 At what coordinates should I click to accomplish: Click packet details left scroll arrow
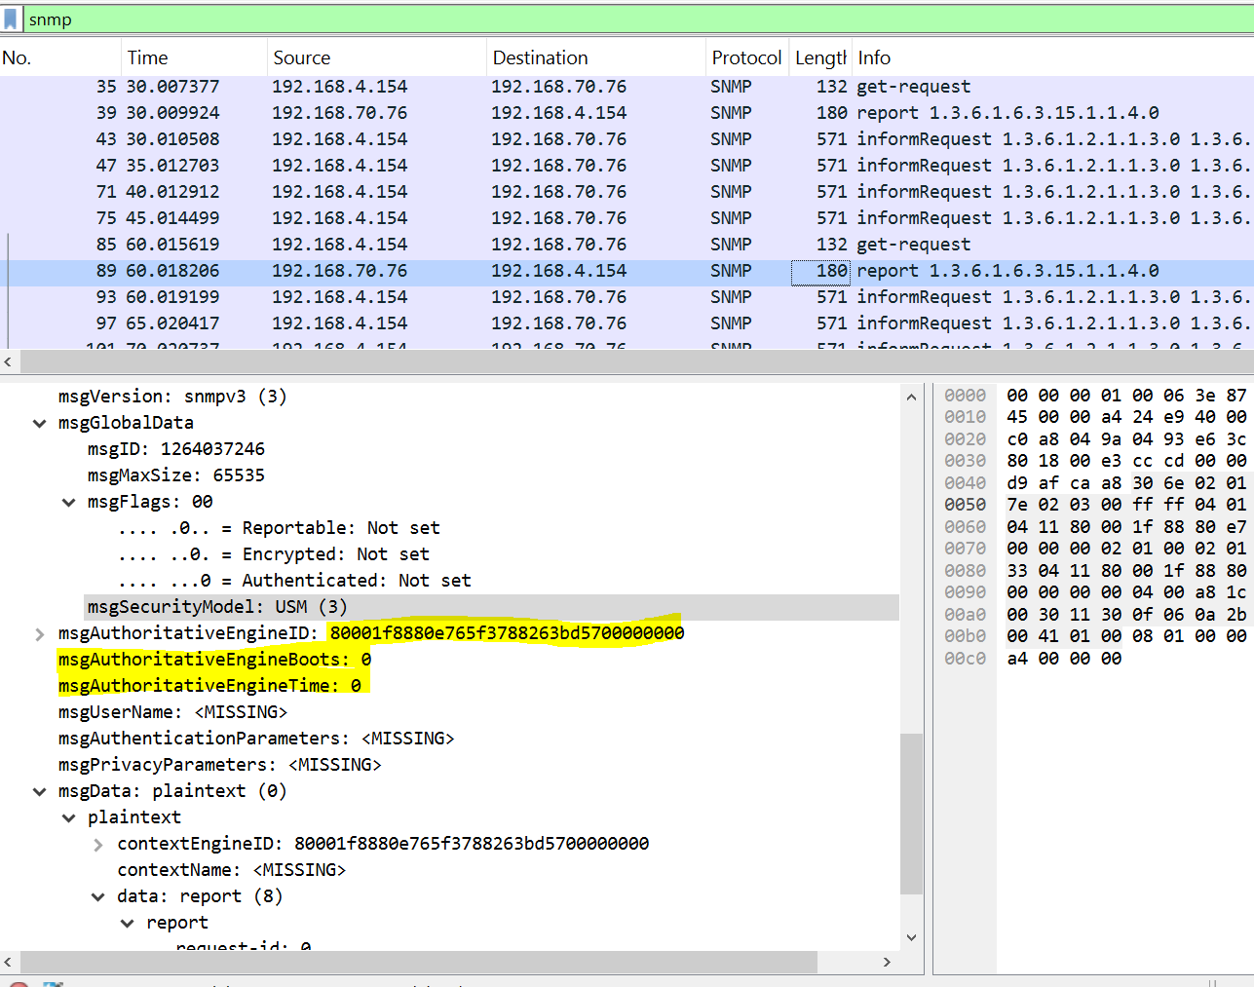pyautogui.click(x=8, y=962)
